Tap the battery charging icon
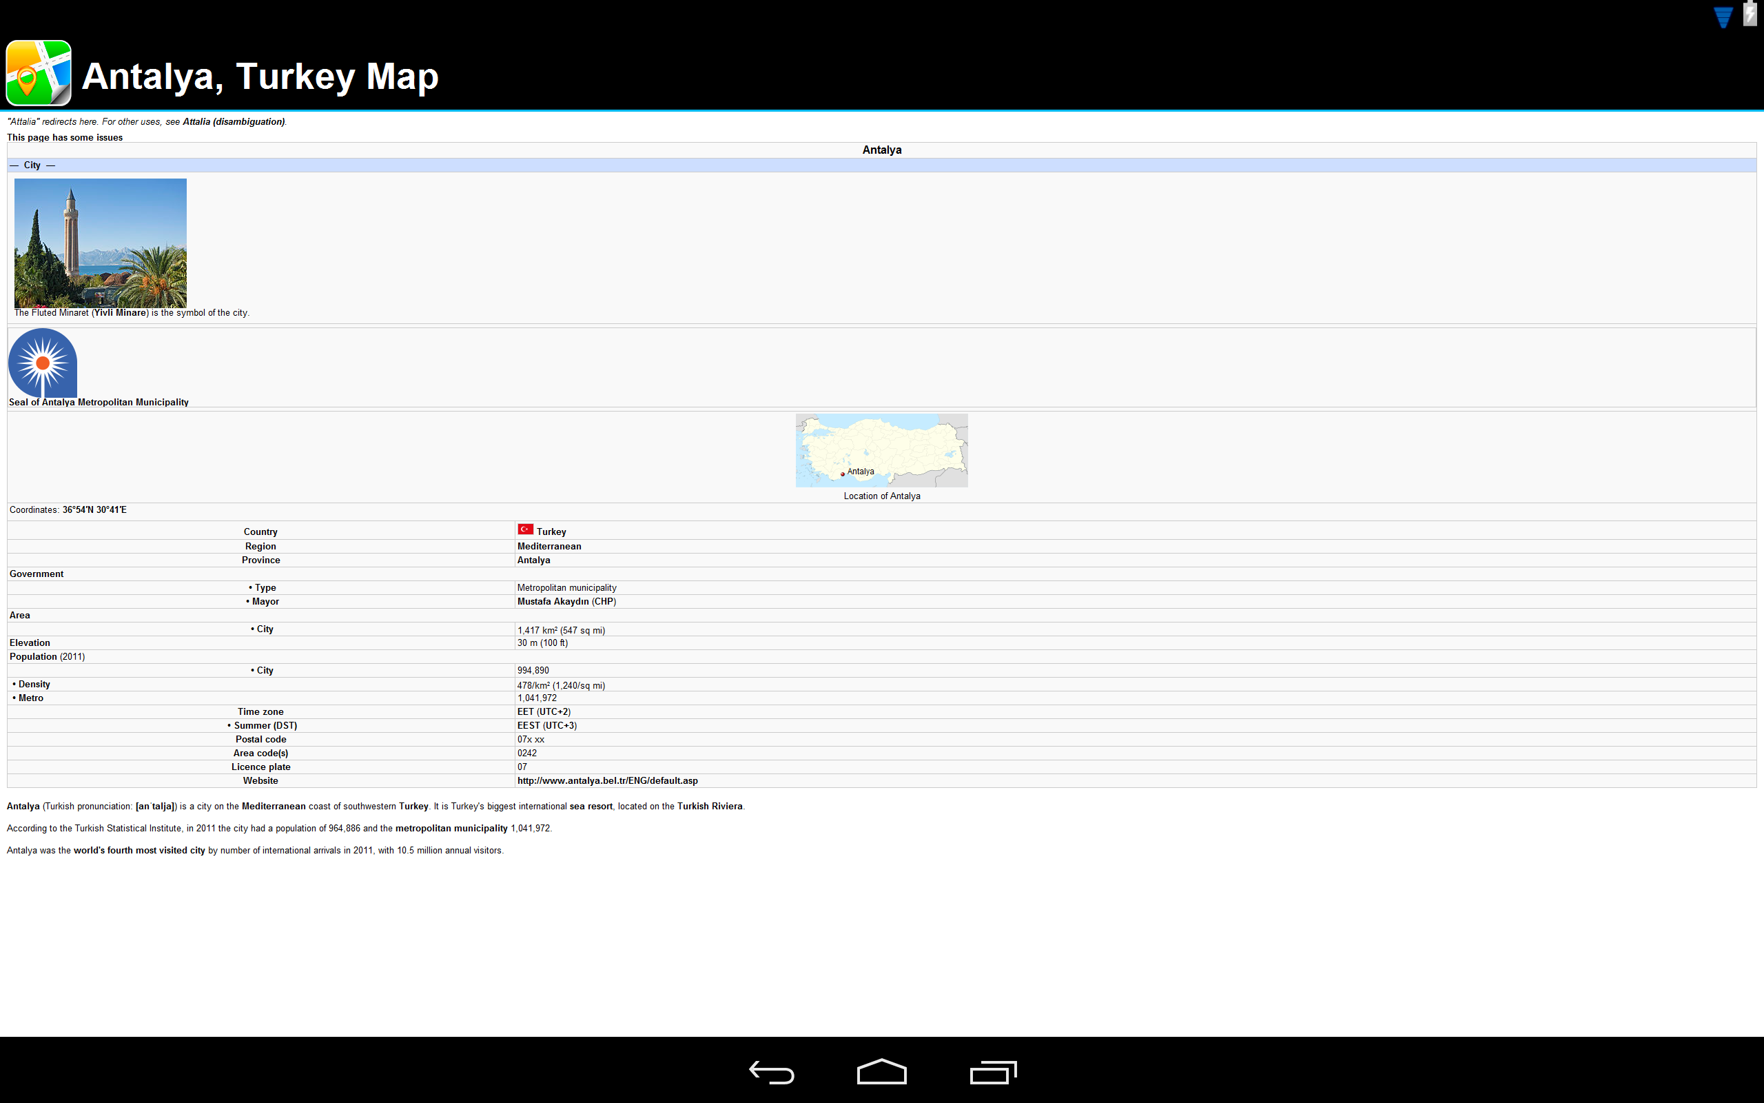This screenshot has height=1103, width=1764. pyautogui.click(x=1750, y=14)
